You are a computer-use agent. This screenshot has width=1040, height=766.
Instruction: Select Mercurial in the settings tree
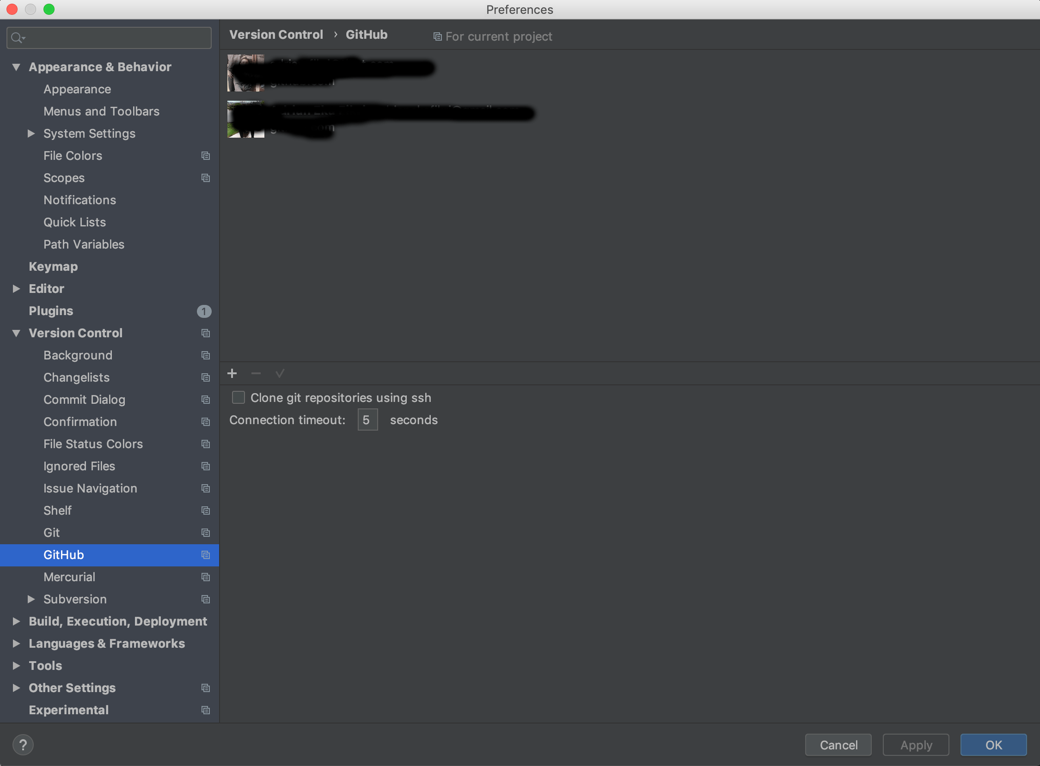[69, 577]
